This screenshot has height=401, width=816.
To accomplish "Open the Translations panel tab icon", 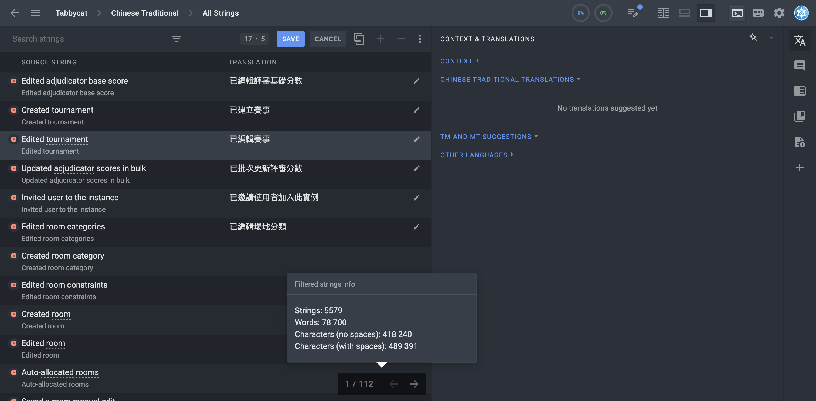I will [800, 40].
